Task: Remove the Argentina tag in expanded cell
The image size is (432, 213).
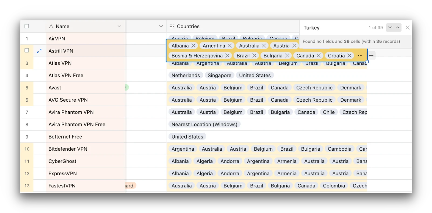Action: click(x=230, y=46)
